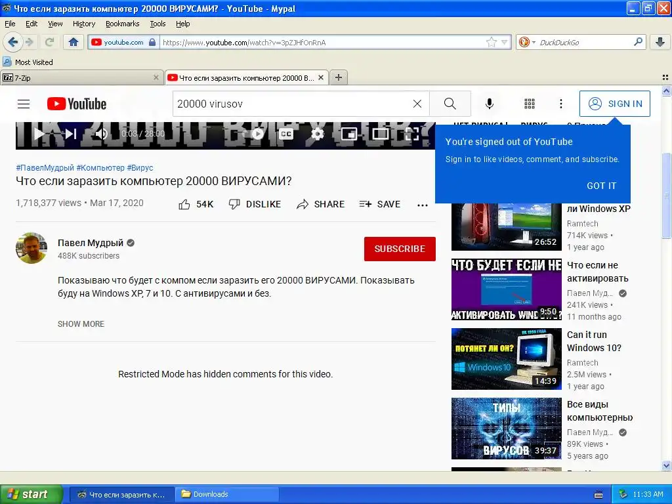672x504 pixels.
Task: Open the Tools menu
Action: pyautogui.click(x=157, y=24)
